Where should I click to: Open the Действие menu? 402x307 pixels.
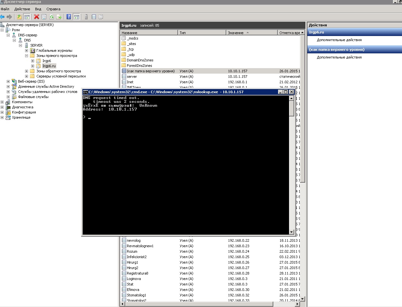(22, 9)
